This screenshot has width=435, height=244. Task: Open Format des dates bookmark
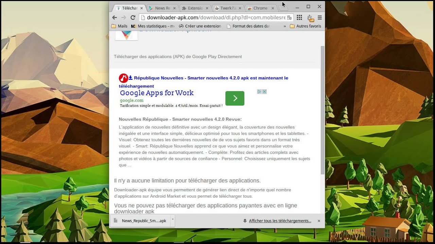point(248,26)
